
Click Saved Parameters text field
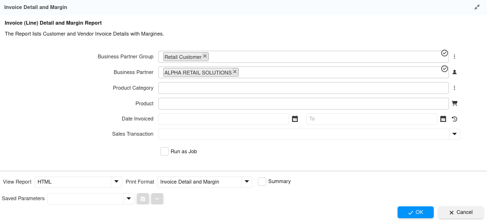click(86, 199)
